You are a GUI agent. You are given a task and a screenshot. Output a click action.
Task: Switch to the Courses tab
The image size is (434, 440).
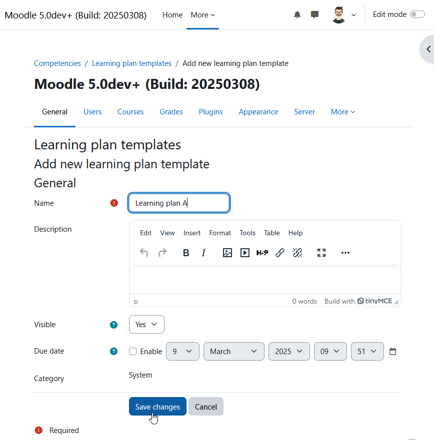(130, 112)
